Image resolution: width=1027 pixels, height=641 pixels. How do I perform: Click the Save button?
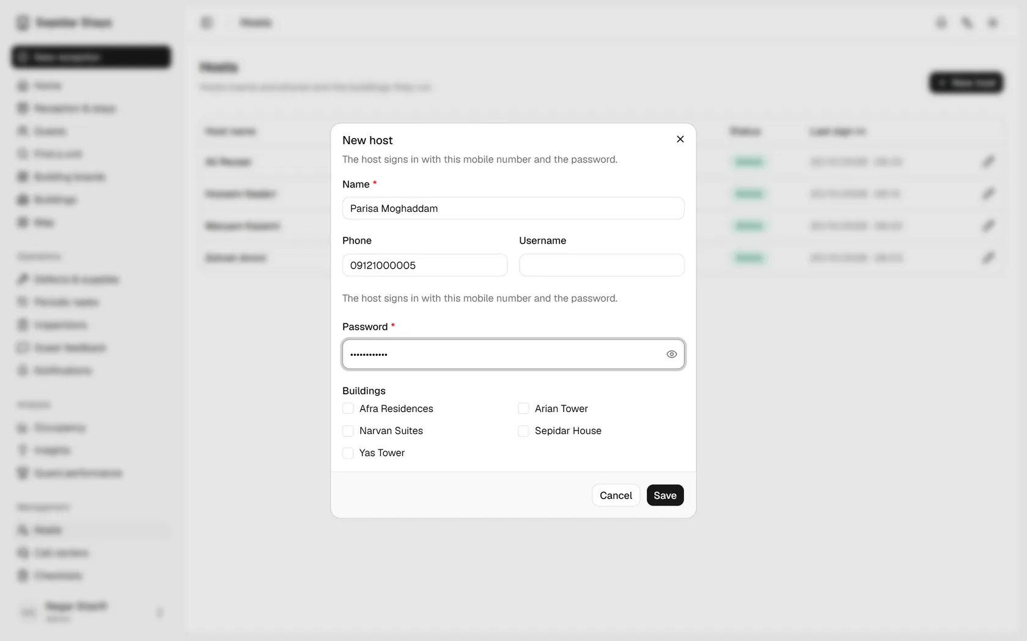pyautogui.click(x=665, y=495)
